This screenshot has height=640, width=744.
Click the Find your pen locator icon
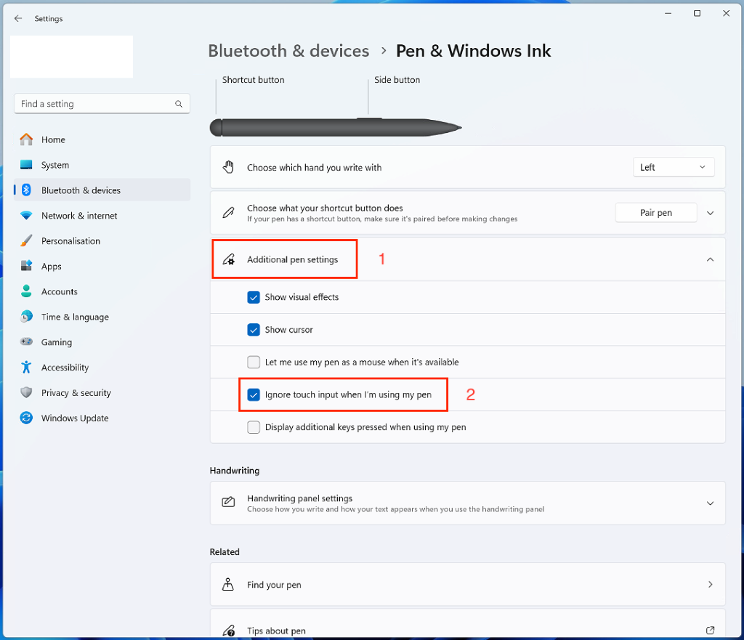coord(228,584)
